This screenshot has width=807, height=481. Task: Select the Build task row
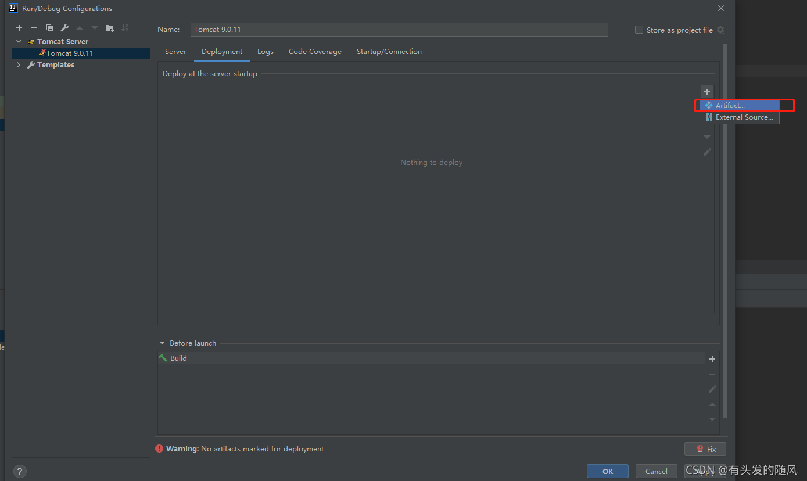point(431,358)
